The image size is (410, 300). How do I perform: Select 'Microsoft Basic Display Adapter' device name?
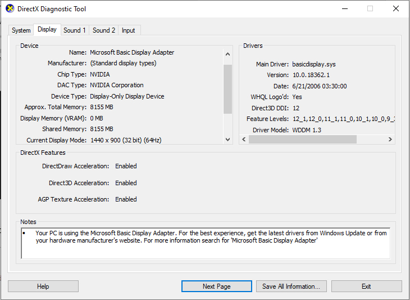coord(132,52)
